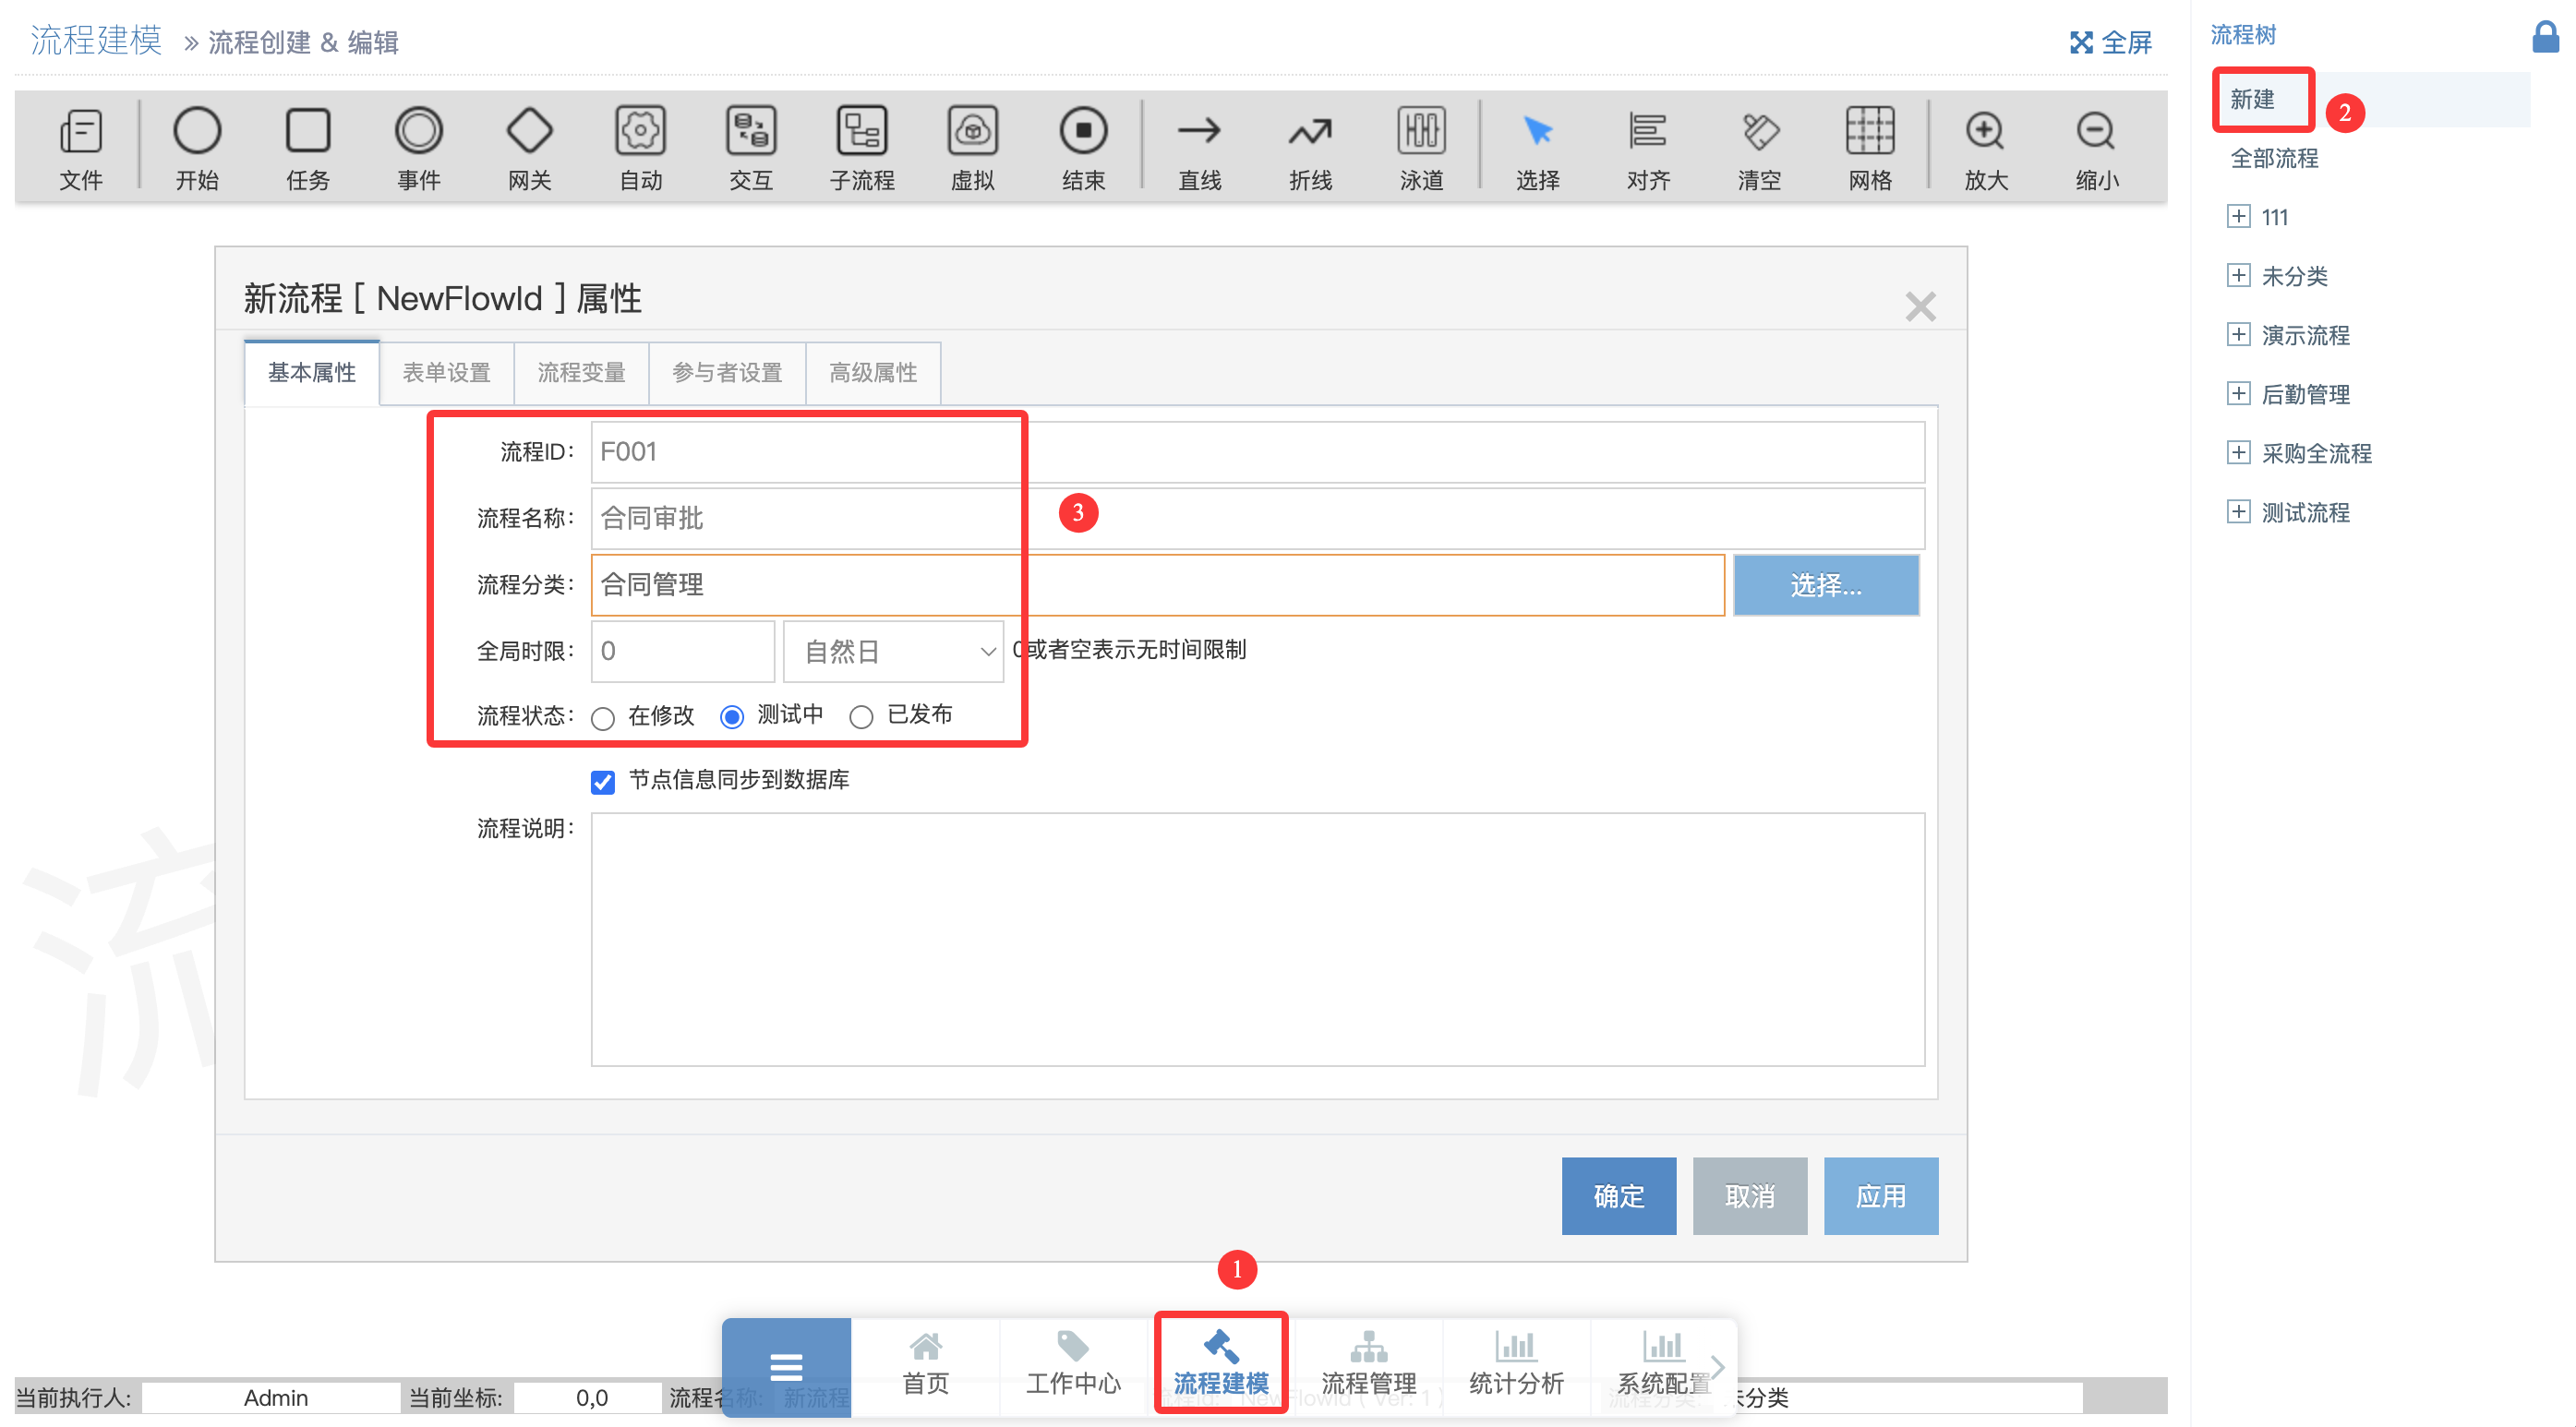Image resolution: width=2576 pixels, height=1427 pixels.
Task: Select 全部流程 in the process tree
Action: pos(2274,158)
